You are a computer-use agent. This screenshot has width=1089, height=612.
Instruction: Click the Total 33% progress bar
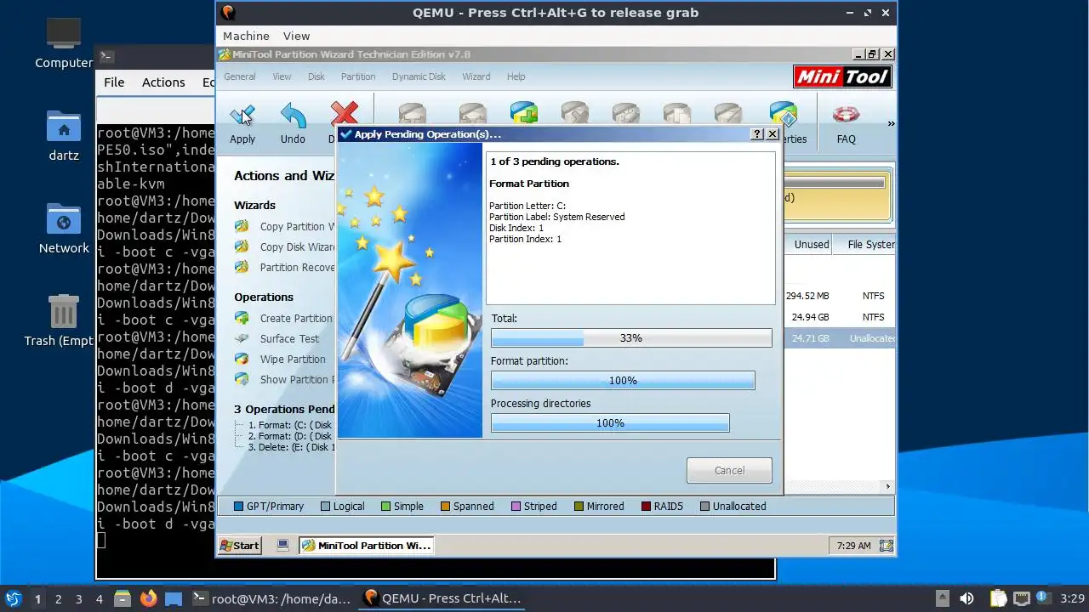(631, 337)
